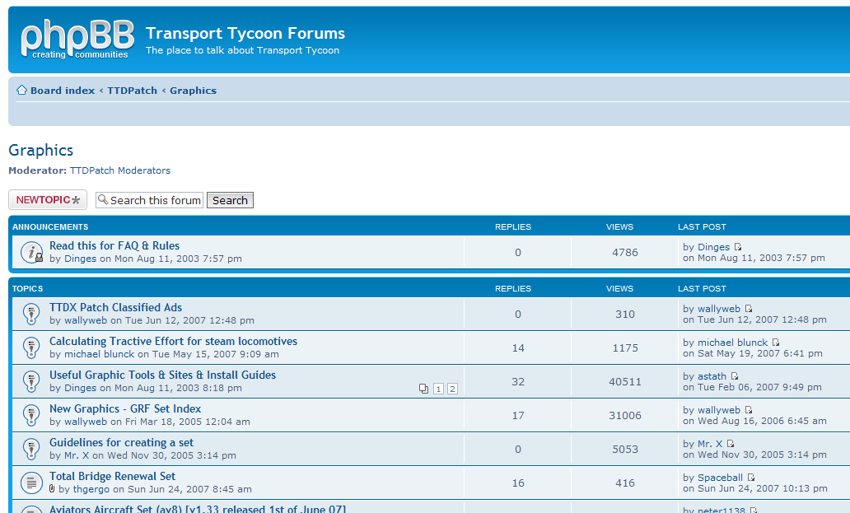The width and height of the screenshot is (850, 513).
Task: Click reply count 17
Action: [x=518, y=415]
